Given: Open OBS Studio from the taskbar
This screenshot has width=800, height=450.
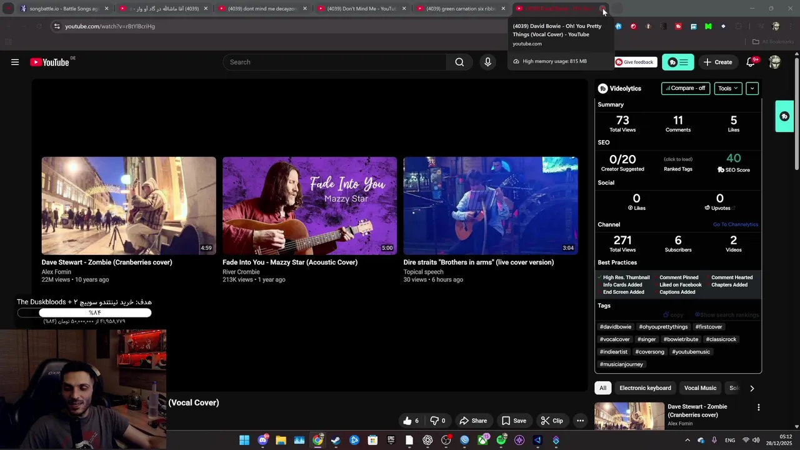Looking at the screenshot, I should coord(446,440).
